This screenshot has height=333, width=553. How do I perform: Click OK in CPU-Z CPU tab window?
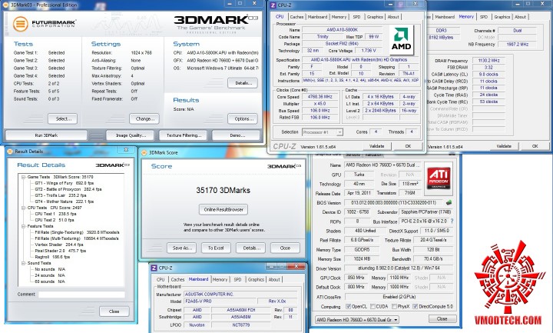coord(408,146)
